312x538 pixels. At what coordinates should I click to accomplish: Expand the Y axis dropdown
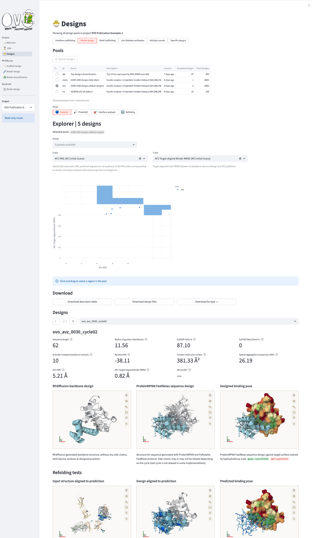click(x=244, y=159)
